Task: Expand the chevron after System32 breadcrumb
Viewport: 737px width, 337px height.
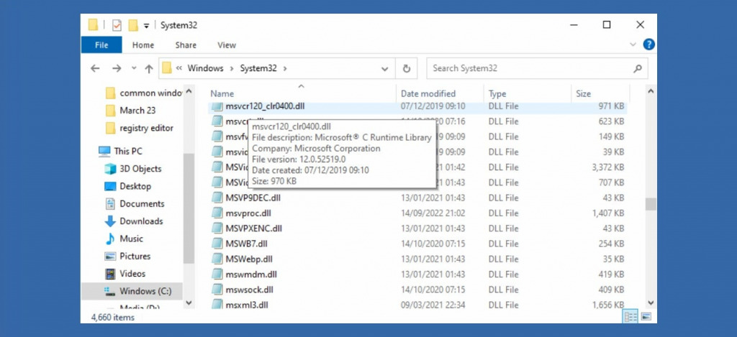Action: (285, 68)
